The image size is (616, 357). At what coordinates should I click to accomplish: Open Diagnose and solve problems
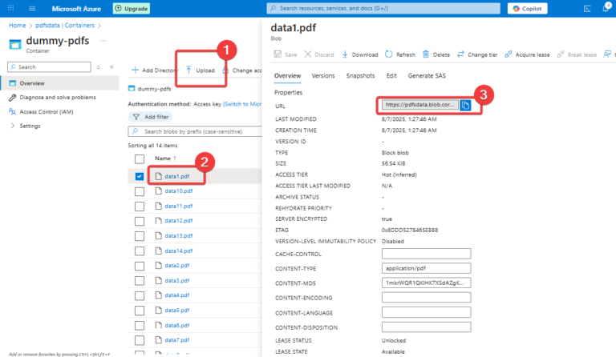coord(58,97)
